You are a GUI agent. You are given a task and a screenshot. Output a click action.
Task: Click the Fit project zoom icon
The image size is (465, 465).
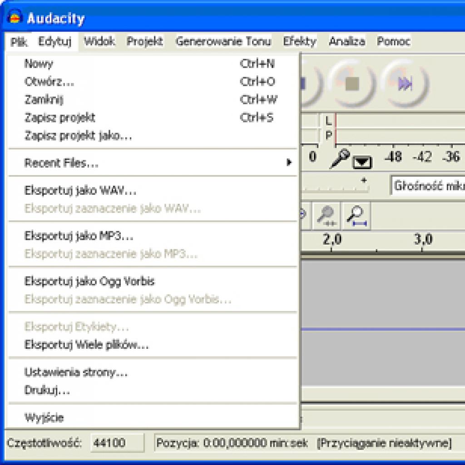(356, 217)
